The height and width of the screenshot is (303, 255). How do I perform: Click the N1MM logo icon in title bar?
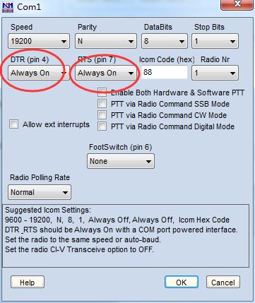tap(8, 6)
